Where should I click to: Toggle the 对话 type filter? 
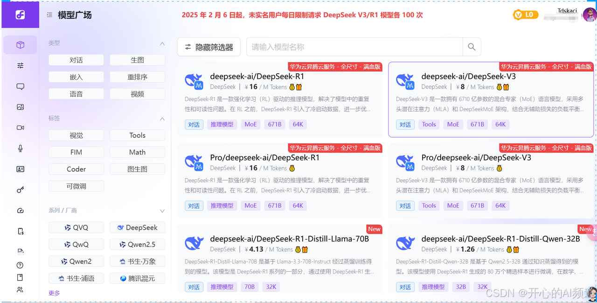pyautogui.click(x=76, y=60)
